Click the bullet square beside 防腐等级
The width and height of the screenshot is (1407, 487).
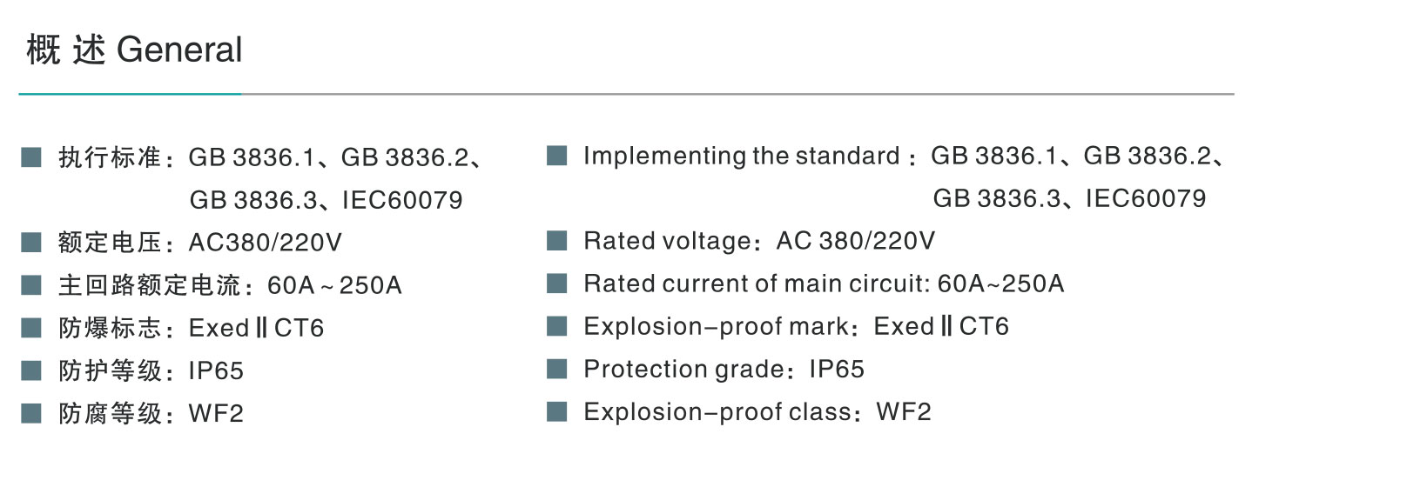[x=31, y=412]
